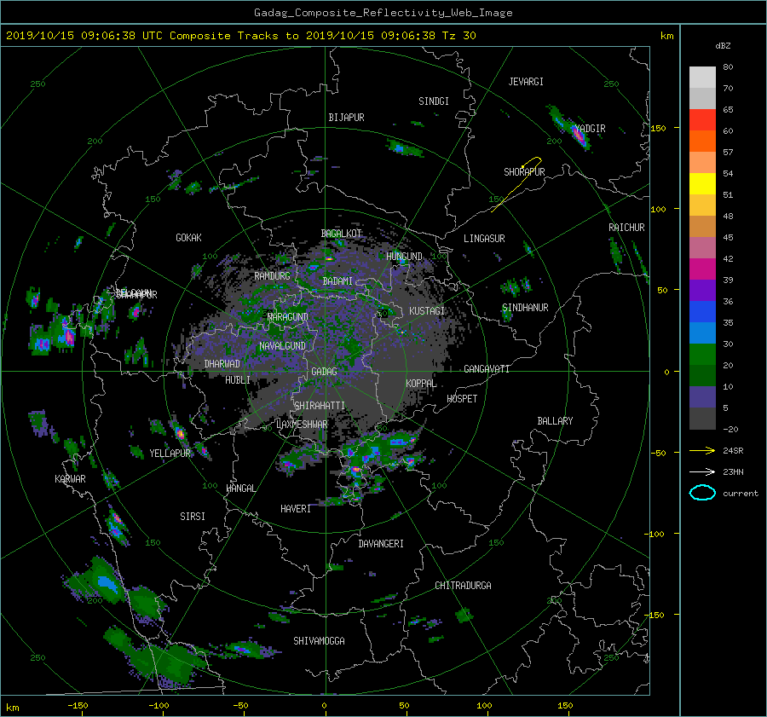Click the HAVERI city label

(x=296, y=509)
